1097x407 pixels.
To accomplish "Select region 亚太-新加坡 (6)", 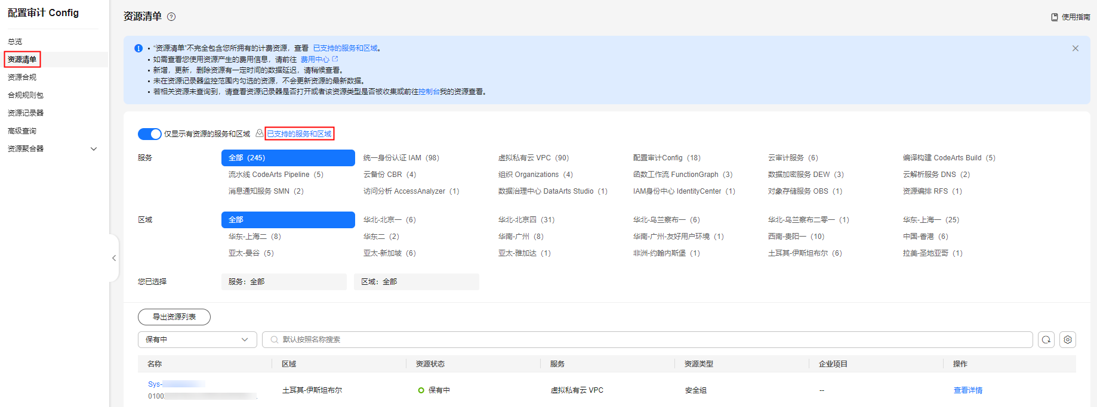I will coord(390,253).
